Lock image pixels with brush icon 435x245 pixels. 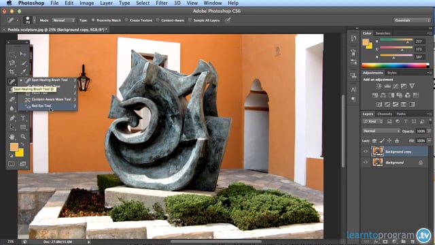(x=382, y=141)
